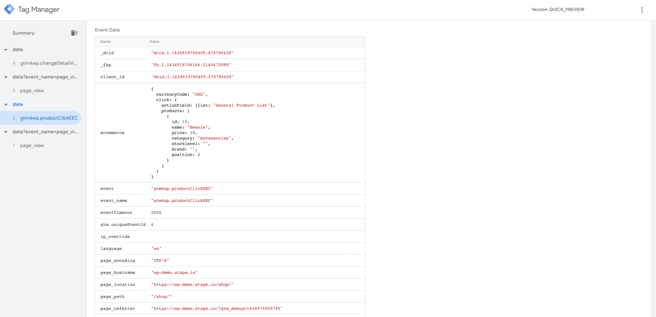The height and width of the screenshot is (317, 656).
Task: Click the position: 2 line
Action: 186,155
